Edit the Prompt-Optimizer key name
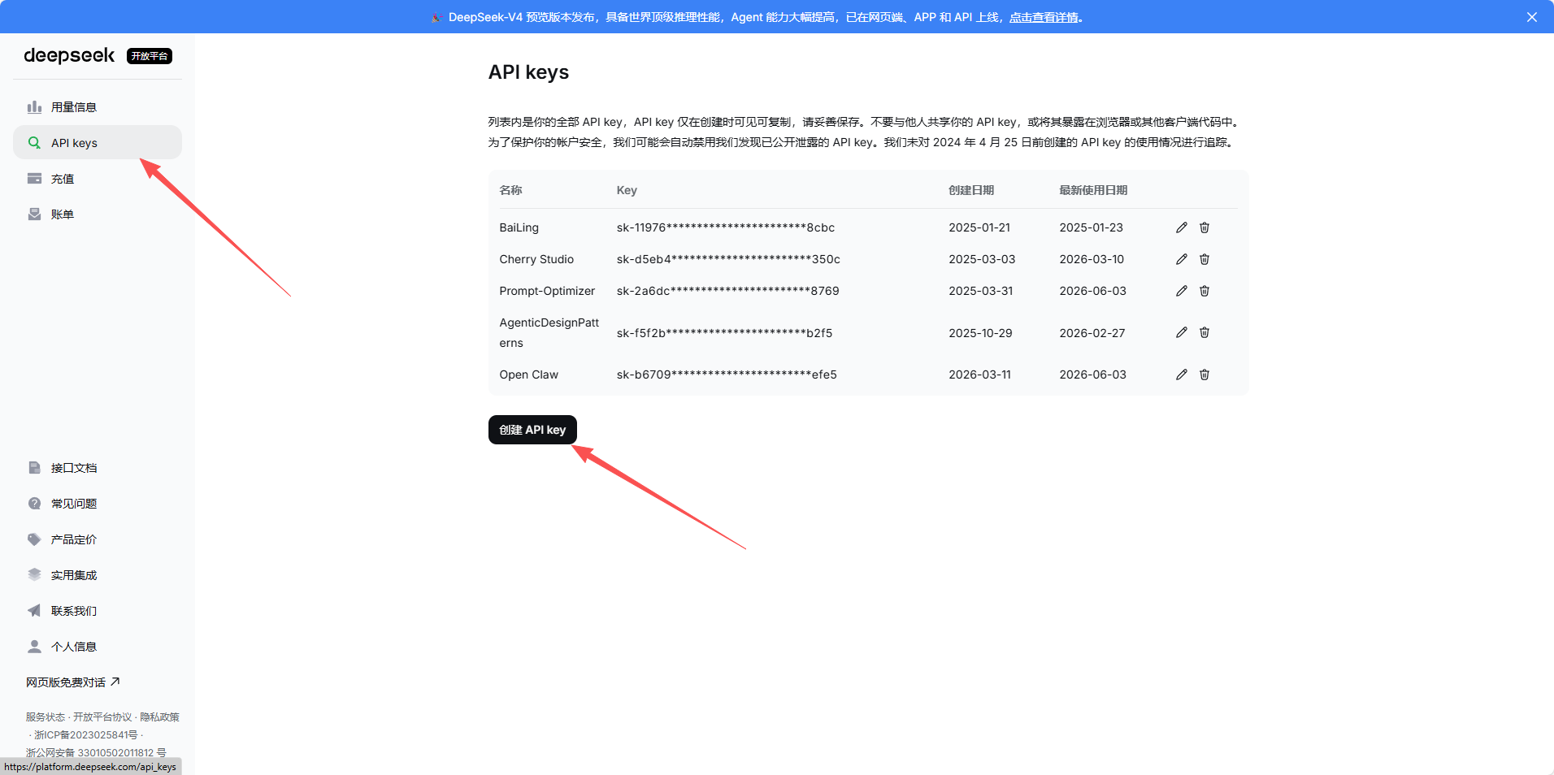This screenshot has height=775, width=1554. tap(1182, 291)
